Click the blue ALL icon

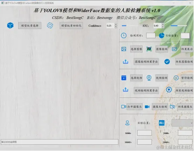pyautogui.click(x=161, y=123)
